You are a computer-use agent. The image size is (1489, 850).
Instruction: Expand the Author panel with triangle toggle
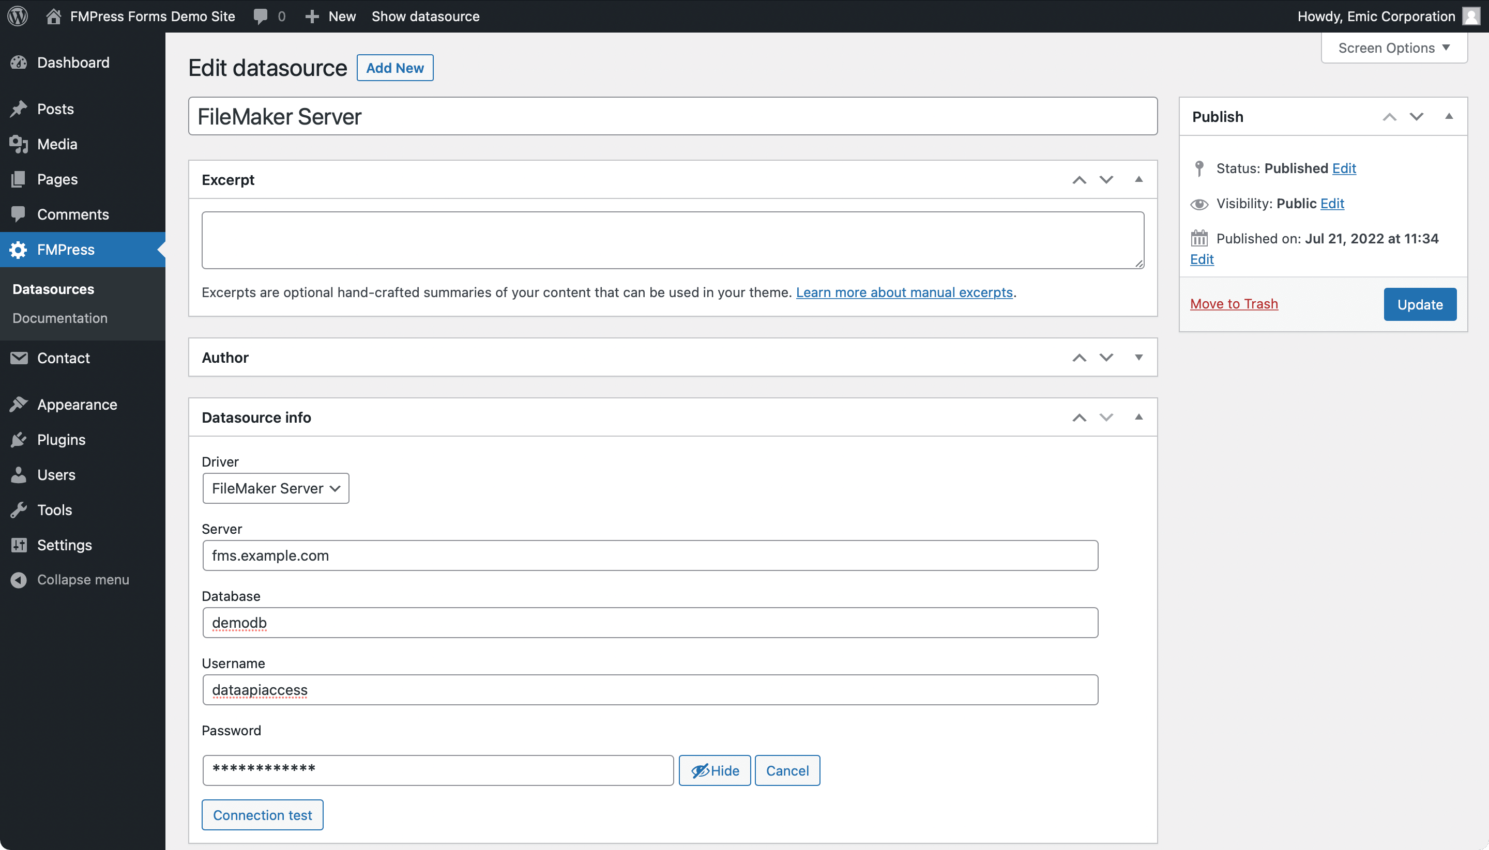click(1138, 357)
